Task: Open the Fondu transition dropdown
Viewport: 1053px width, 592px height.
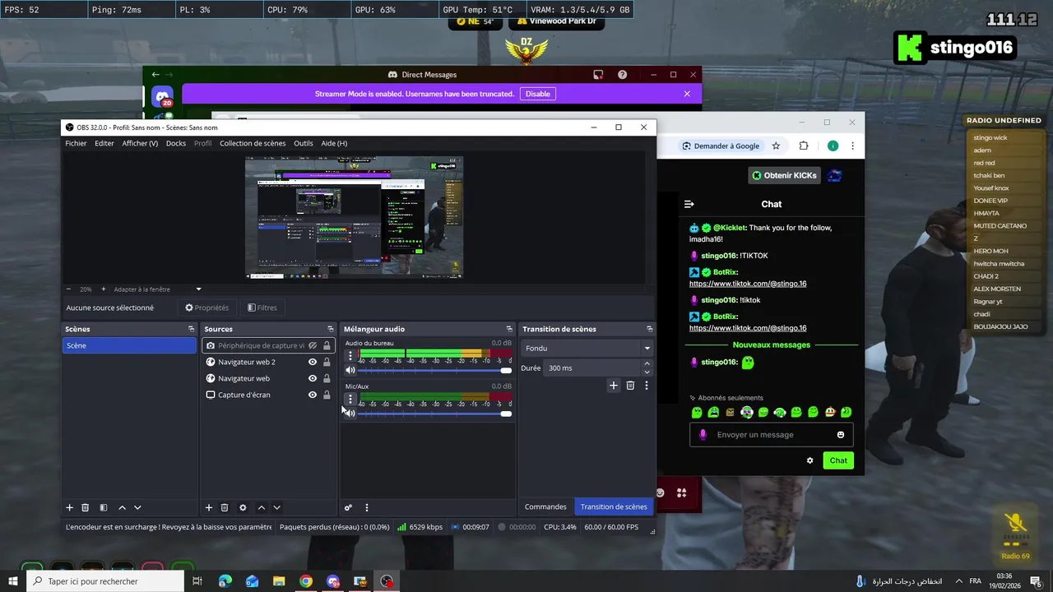Action: pyautogui.click(x=587, y=348)
